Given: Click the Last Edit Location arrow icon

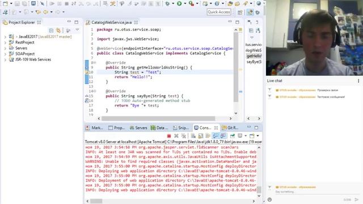Looking at the screenshot, I should (x=38, y=12).
